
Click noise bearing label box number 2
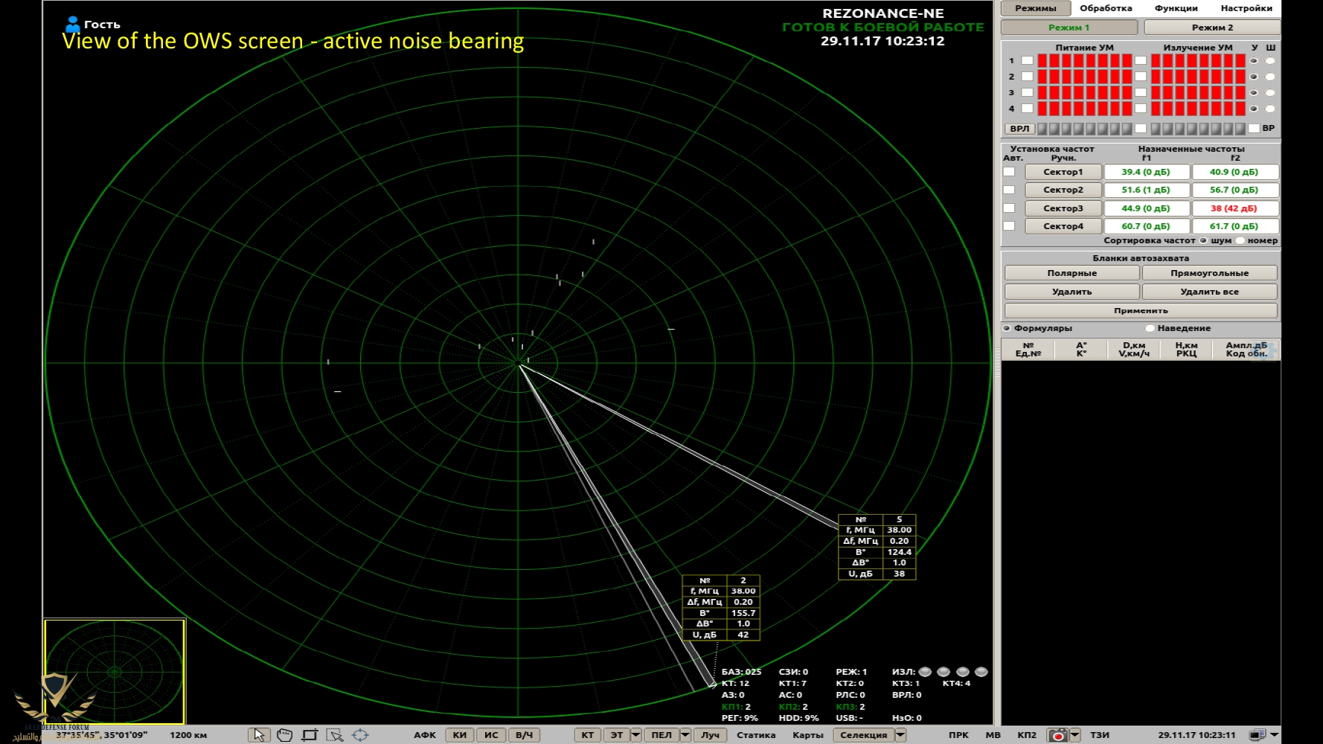[721, 608]
